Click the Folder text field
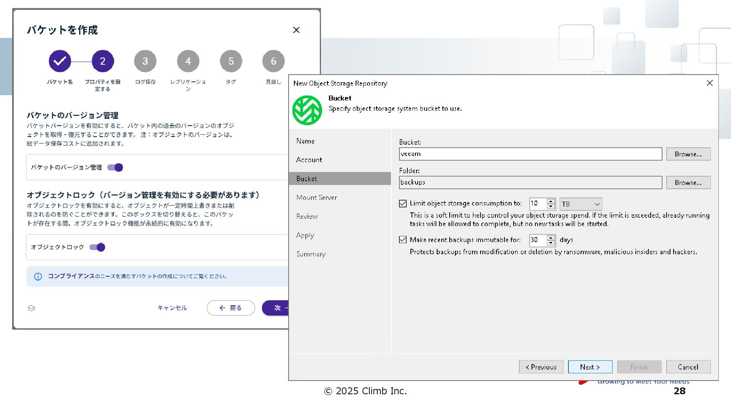731x411 pixels. coord(530,182)
